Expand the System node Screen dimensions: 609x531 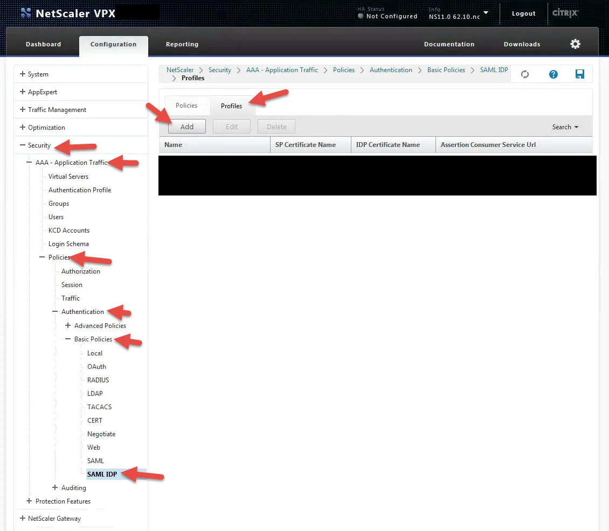[x=23, y=74]
